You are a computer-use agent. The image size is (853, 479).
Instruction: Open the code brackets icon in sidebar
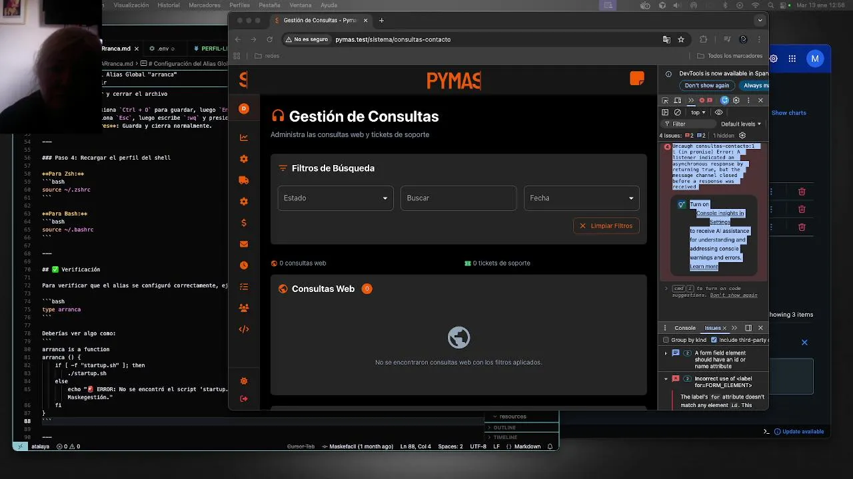coord(244,329)
